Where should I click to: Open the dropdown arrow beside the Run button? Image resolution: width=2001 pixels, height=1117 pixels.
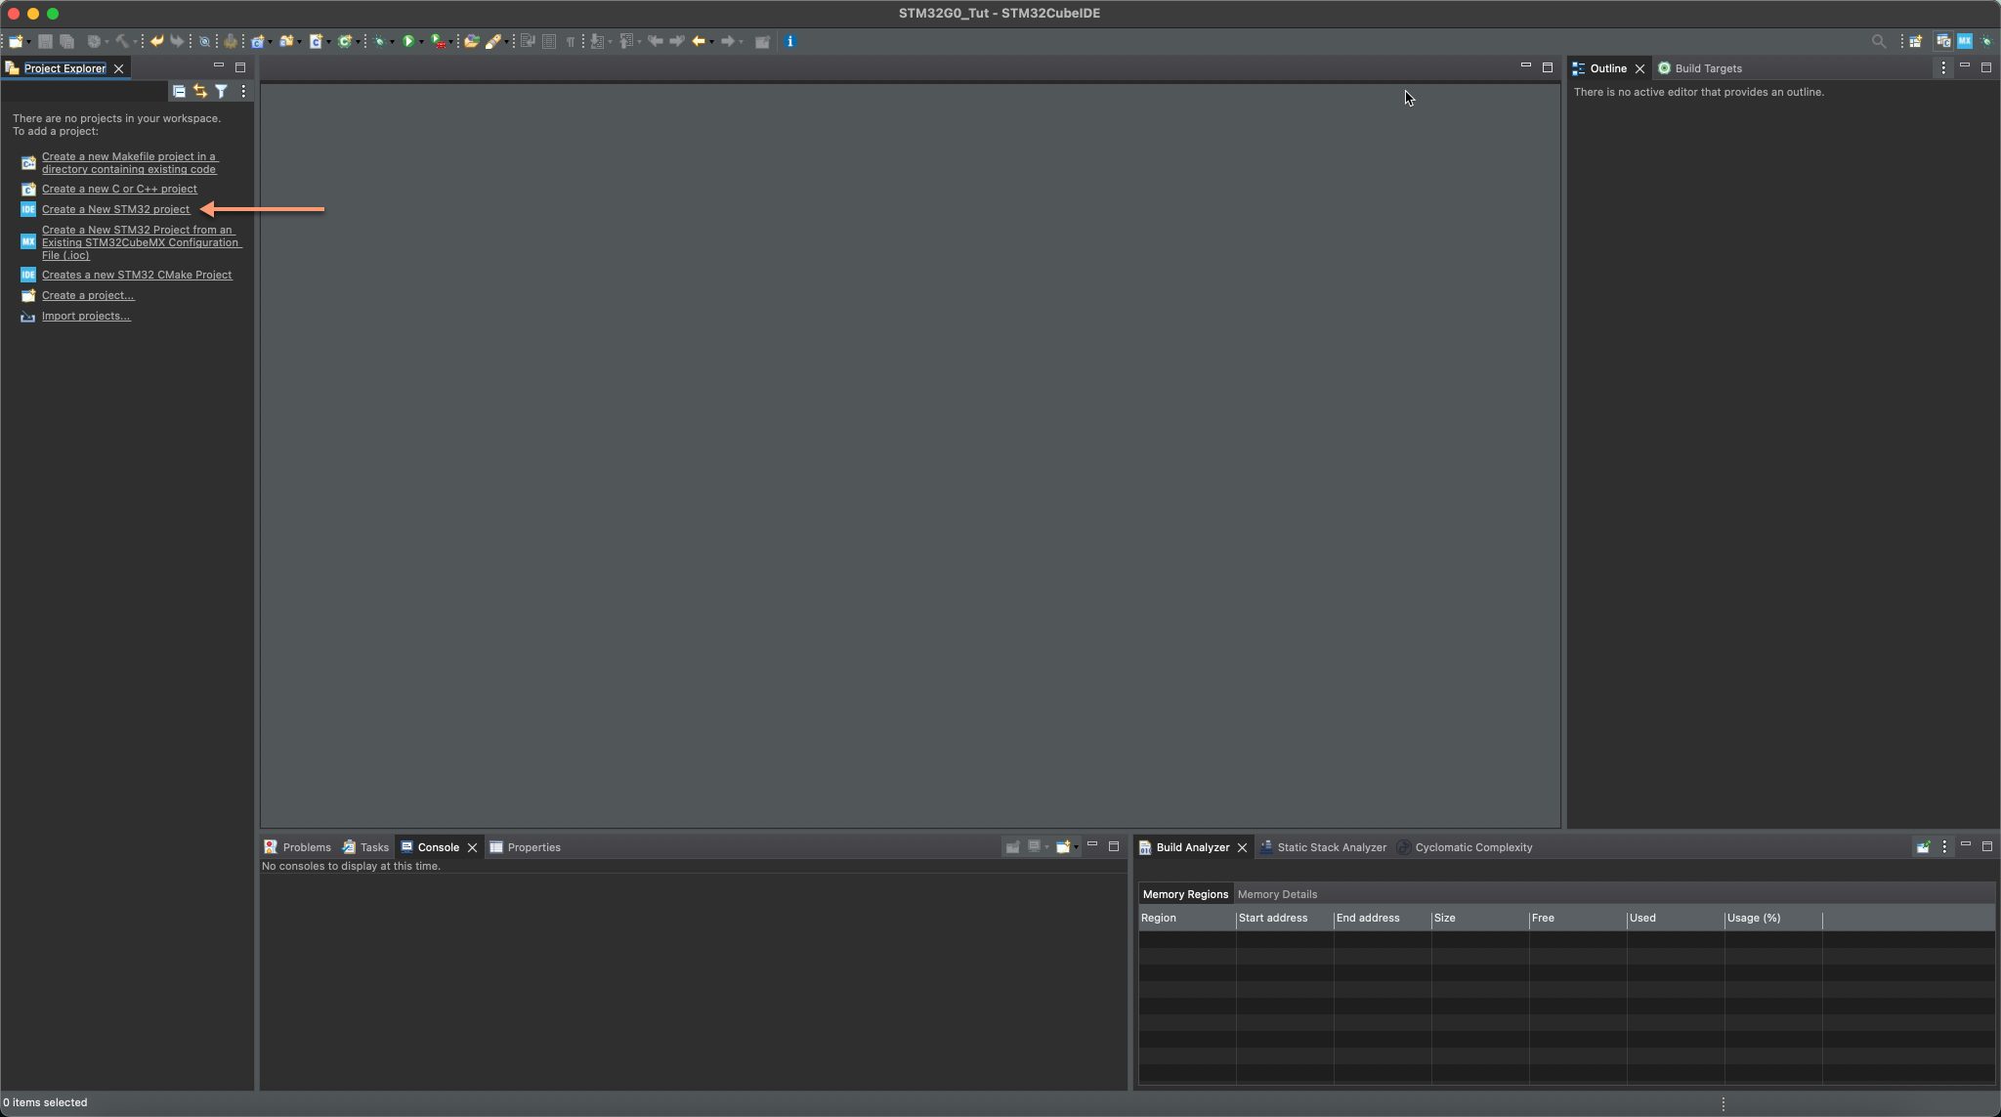(x=421, y=42)
